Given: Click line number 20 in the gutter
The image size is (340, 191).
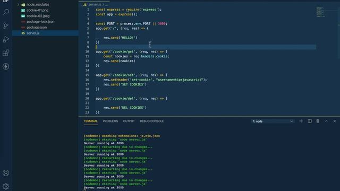Looking at the screenshot, I should 87,98.
